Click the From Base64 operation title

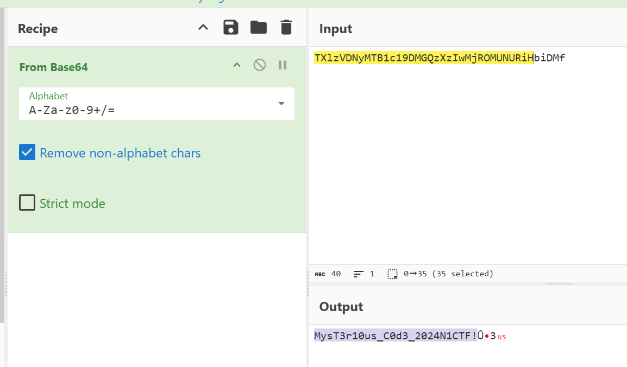[54, 67]
